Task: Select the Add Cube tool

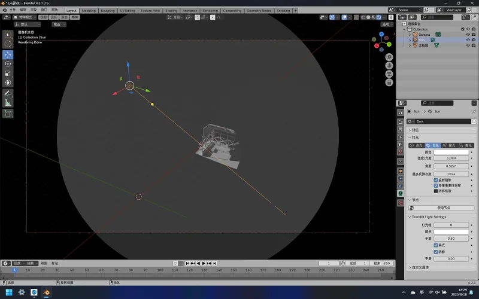Action: (8, 114)
